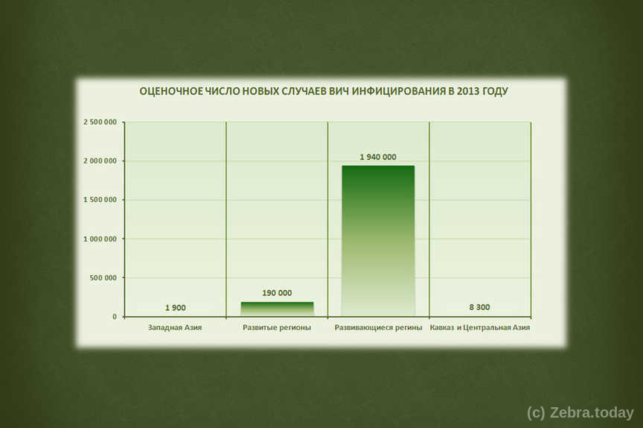This screenshot has height=428, width=643.
Task: Click the Западная Азия category label
Action: [x=175, y=328]
